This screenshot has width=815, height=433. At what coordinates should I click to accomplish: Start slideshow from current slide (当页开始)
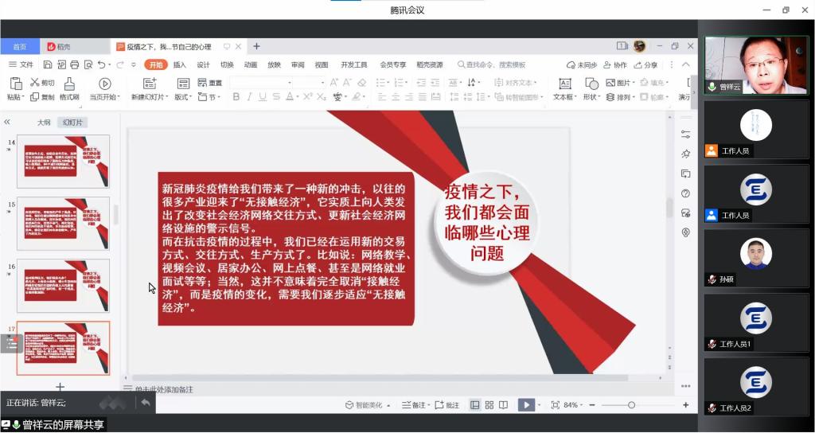pos(104,84)
